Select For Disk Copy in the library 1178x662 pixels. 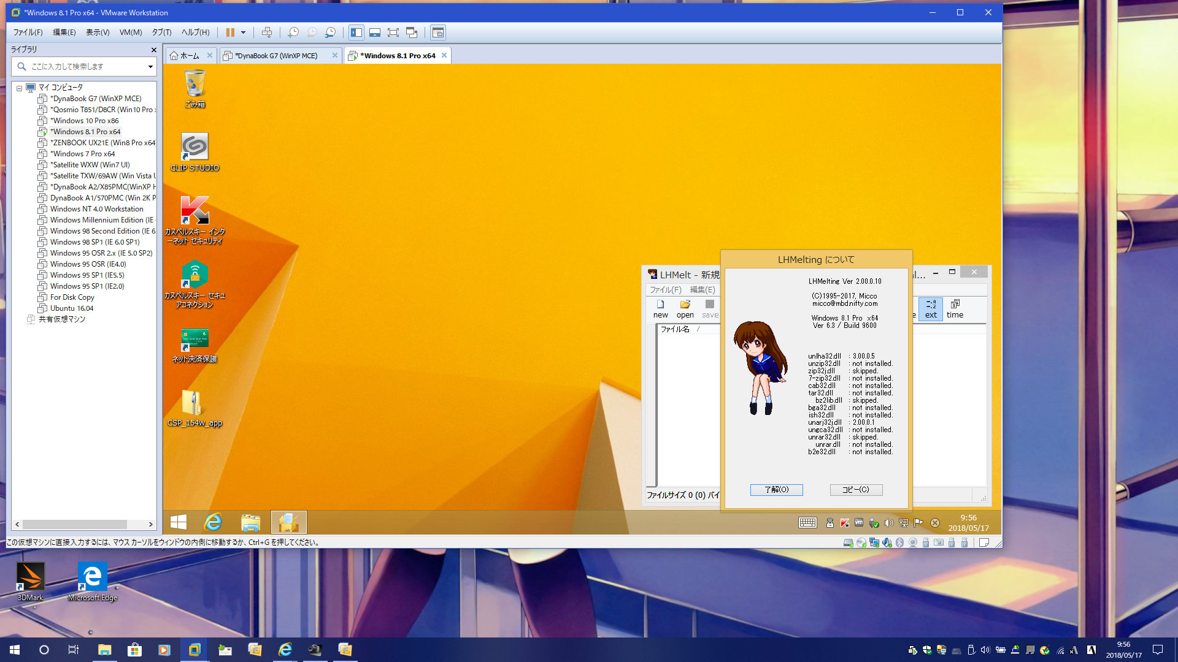72,297
